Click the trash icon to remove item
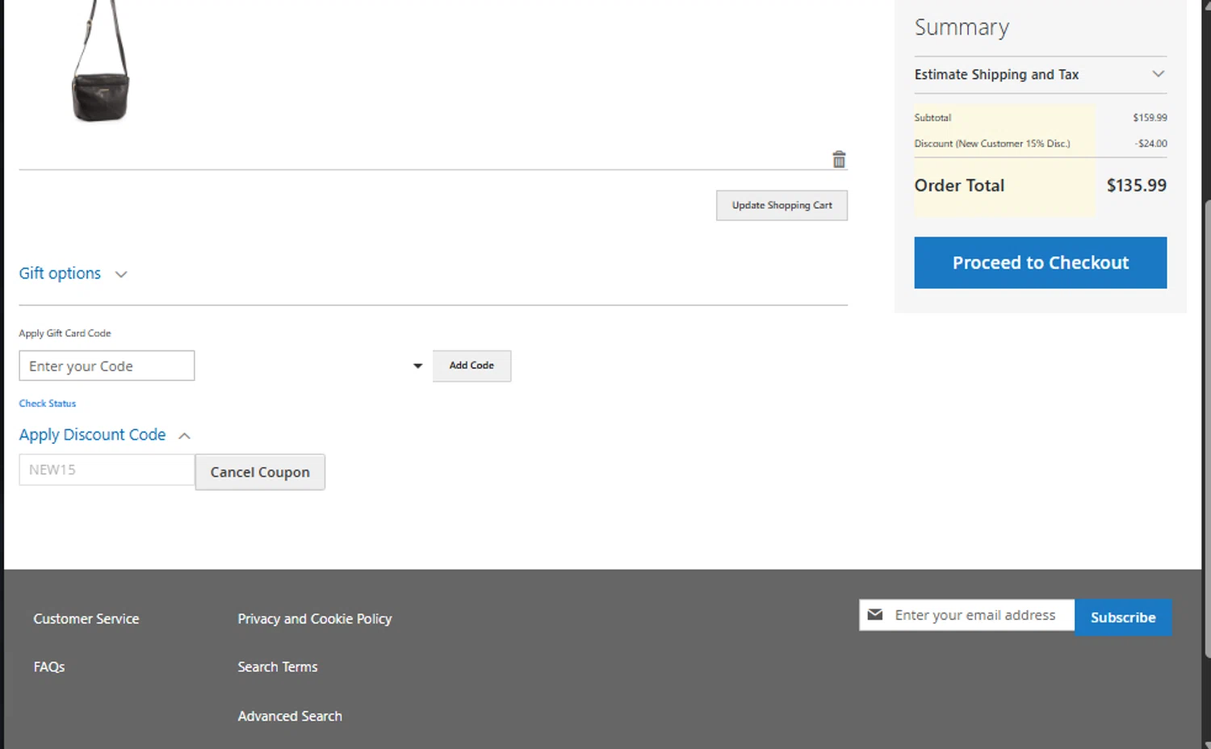Viewport: 1211px width, 749px height. tap(839, 160)
